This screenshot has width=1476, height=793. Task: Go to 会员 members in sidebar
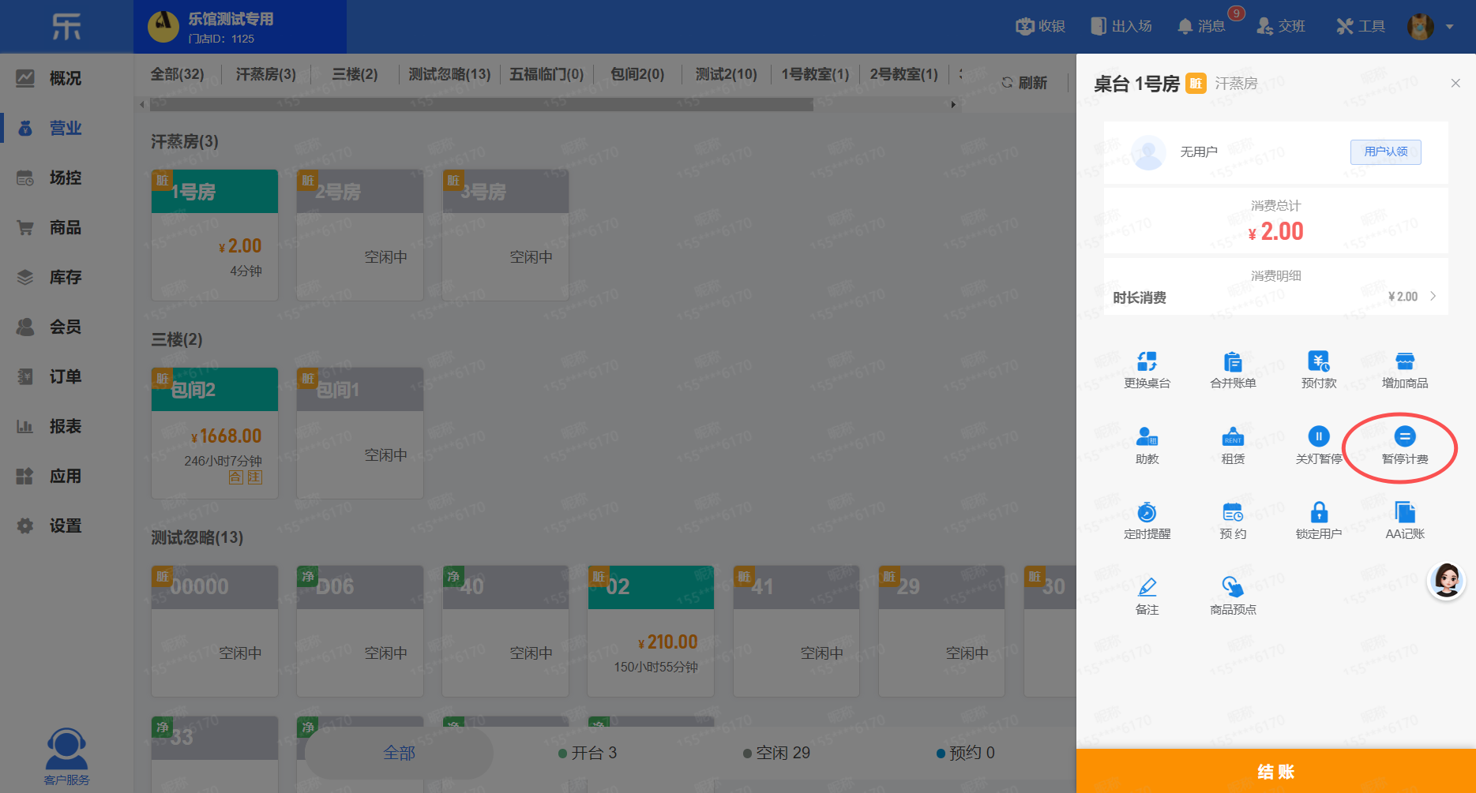point(66,327)
